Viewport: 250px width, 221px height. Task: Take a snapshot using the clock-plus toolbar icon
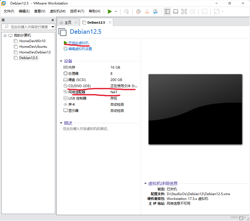(x=138, y=12)
